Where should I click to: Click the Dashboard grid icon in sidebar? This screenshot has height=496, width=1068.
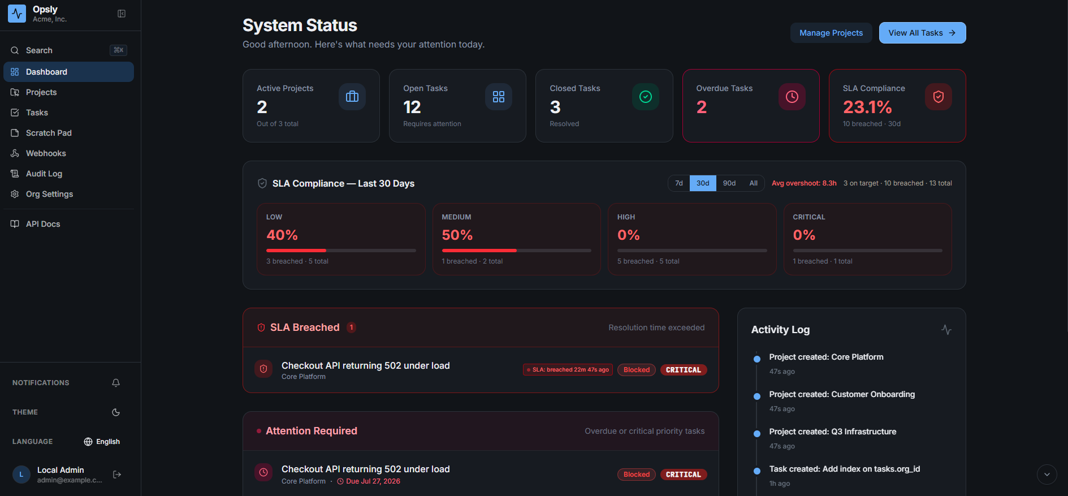[x=15, y=72]
